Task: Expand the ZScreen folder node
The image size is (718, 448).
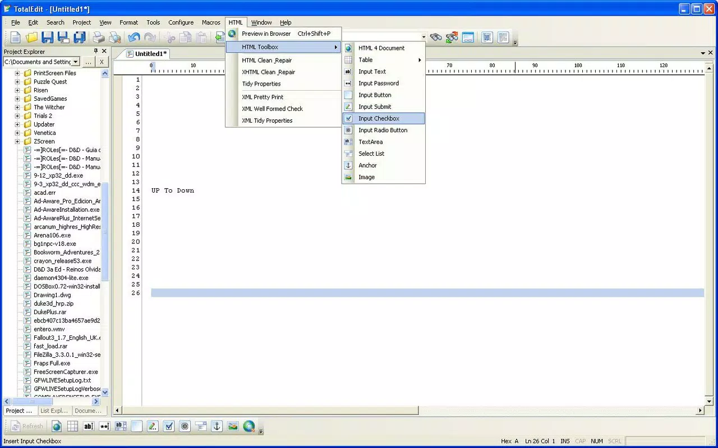Action: coord(17,141)
